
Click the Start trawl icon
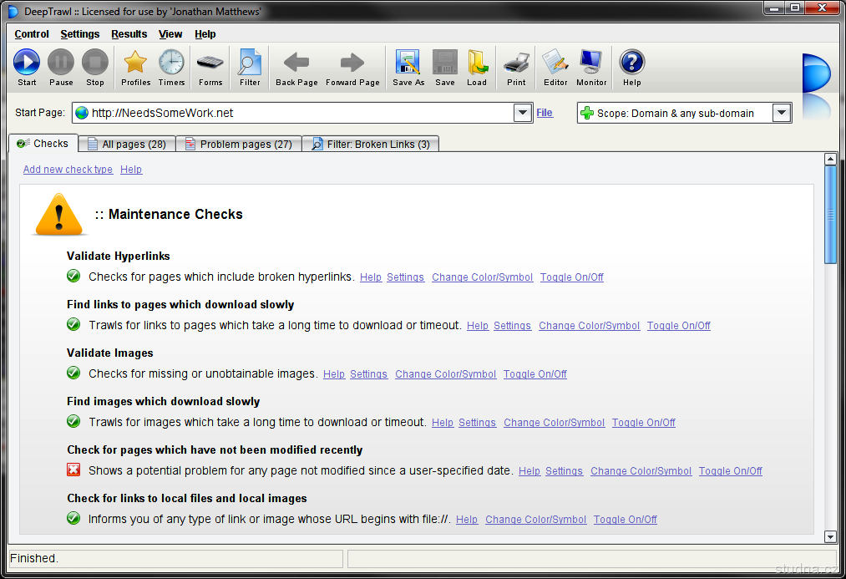(x=27, y=63)
